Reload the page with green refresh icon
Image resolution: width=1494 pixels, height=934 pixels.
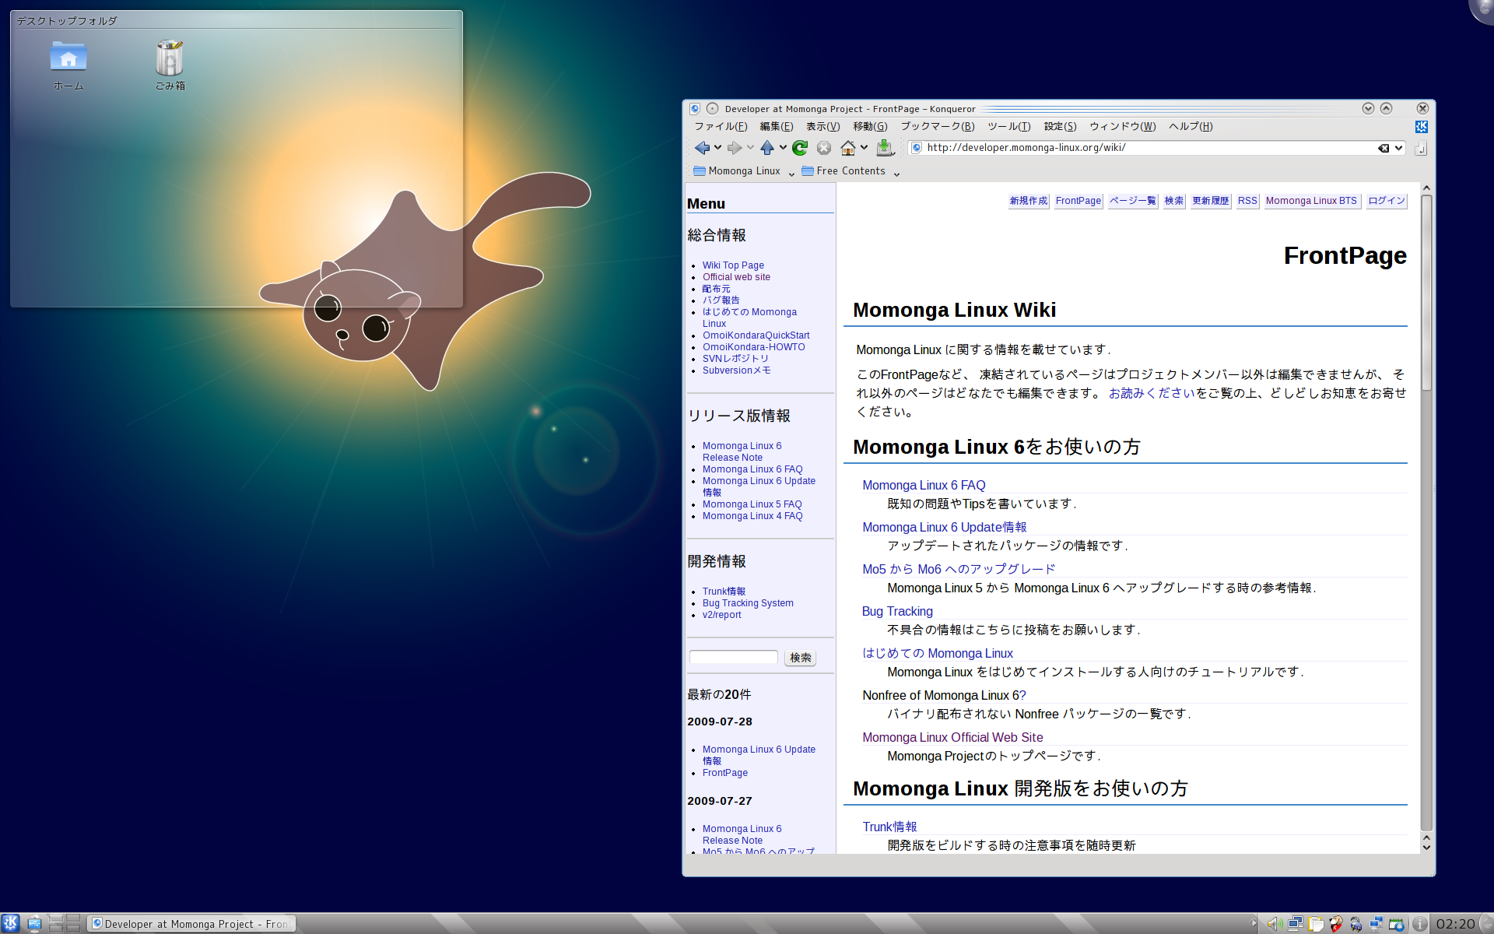click(800, 148)
